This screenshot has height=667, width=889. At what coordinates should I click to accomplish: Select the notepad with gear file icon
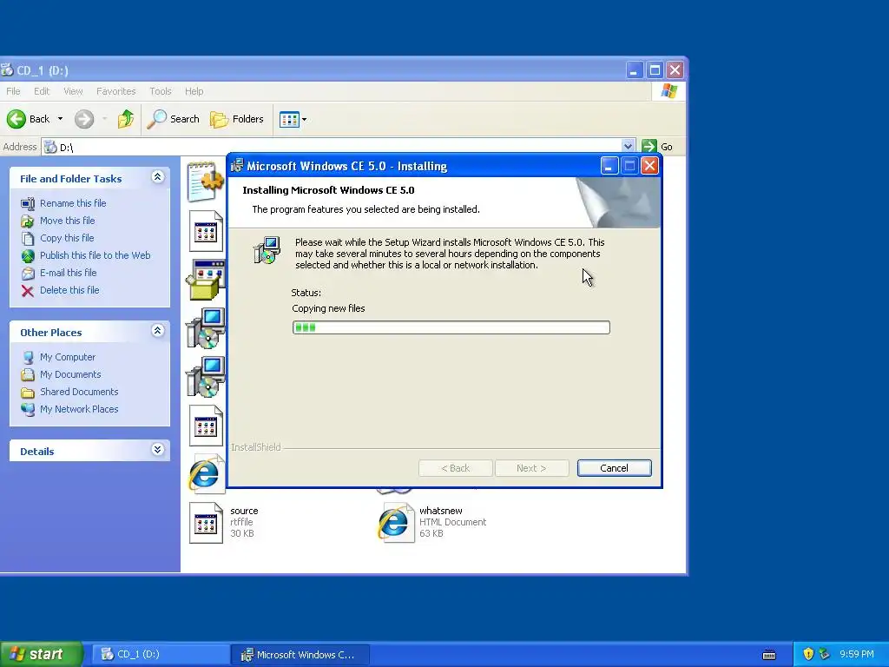point(205,181)
